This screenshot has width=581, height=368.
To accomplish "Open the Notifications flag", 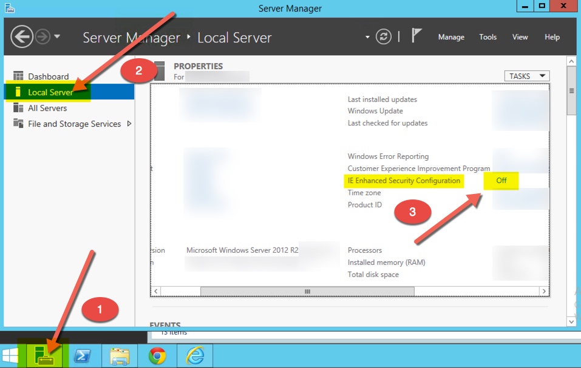I will [416, 36].
